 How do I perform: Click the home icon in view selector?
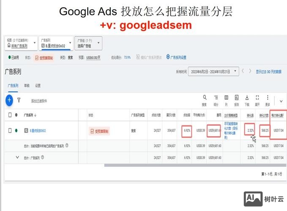(x=9, y=45)
